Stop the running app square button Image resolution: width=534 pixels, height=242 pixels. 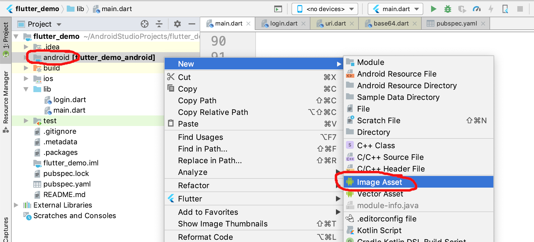pyautogui.click(x=520, y=9)
